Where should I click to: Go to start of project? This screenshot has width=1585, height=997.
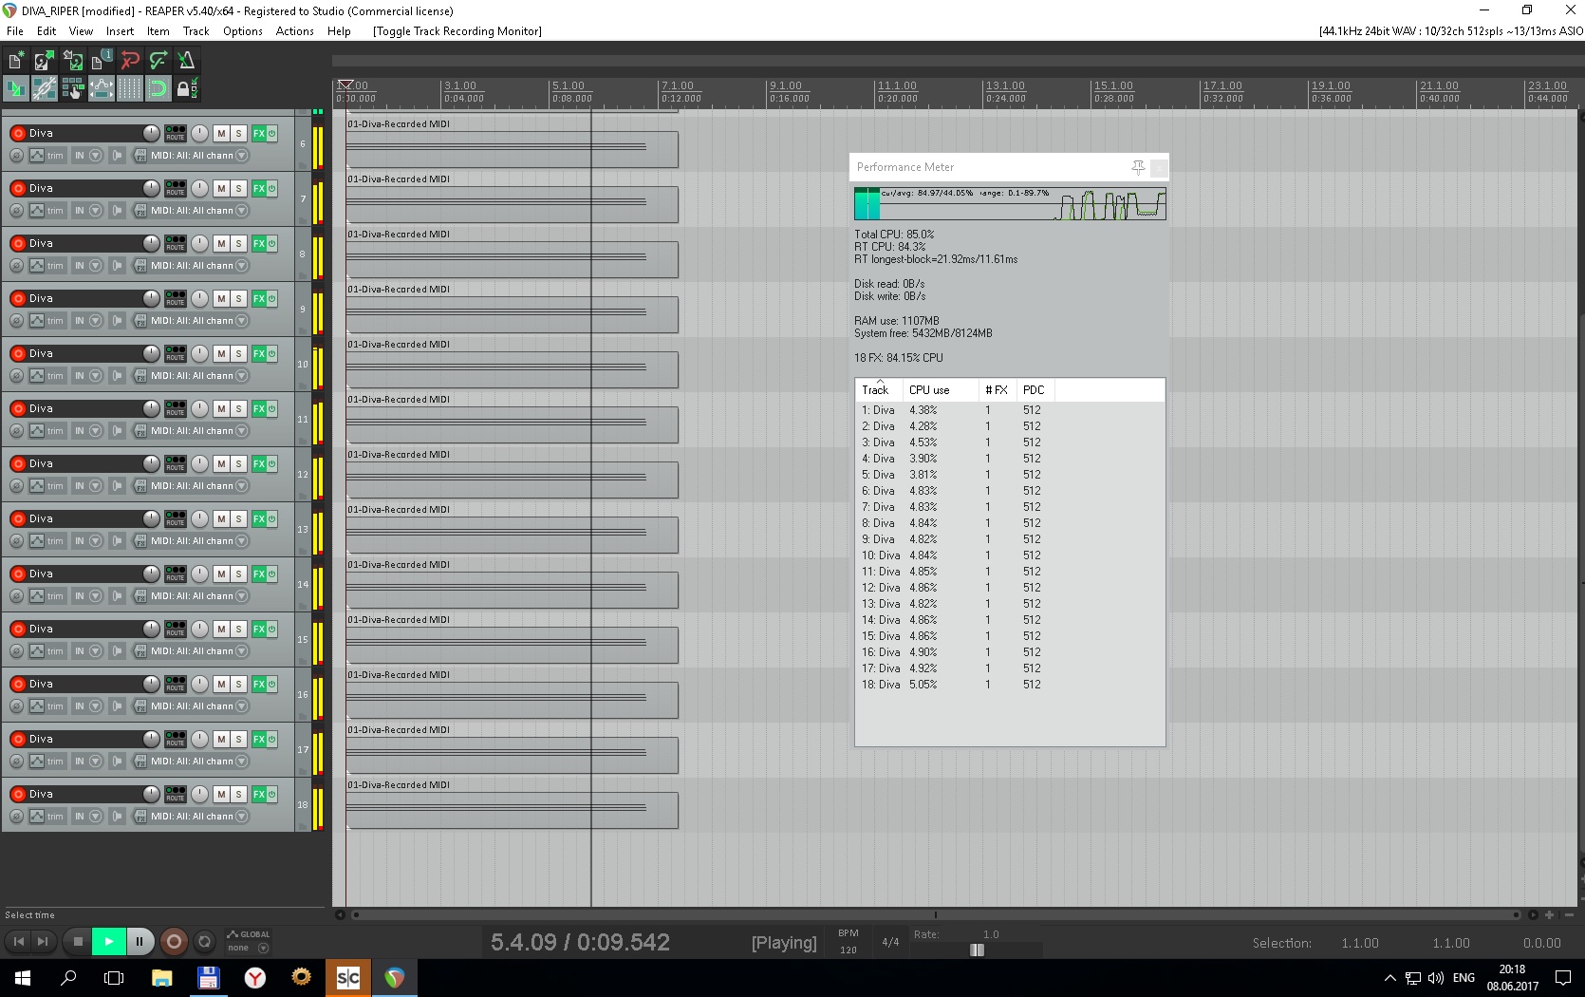pos(18,942)
